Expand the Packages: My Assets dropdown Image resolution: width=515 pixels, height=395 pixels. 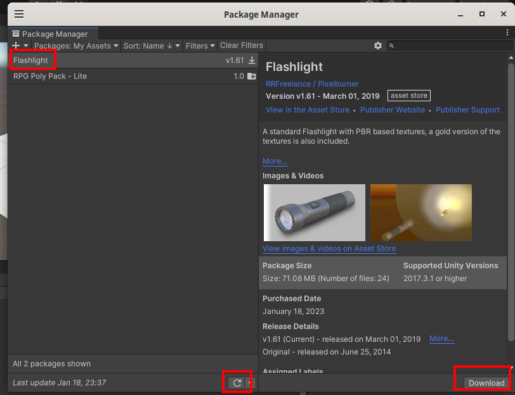pyautogui.click(x=76, y=46)
